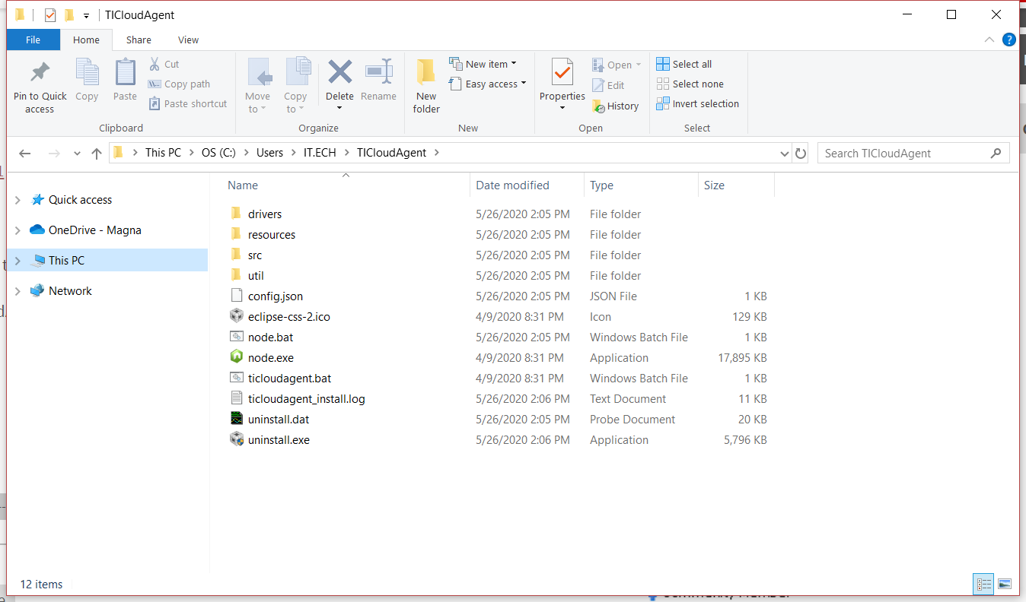Collapse the ribbon with chevron
This screenshot has width=1026, height=602.
point(989,40)
